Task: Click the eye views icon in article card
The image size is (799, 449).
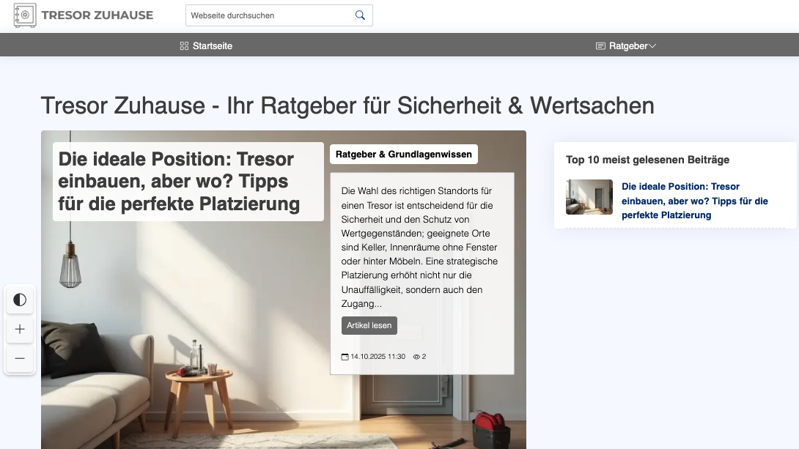Action: tap(416, 357)
